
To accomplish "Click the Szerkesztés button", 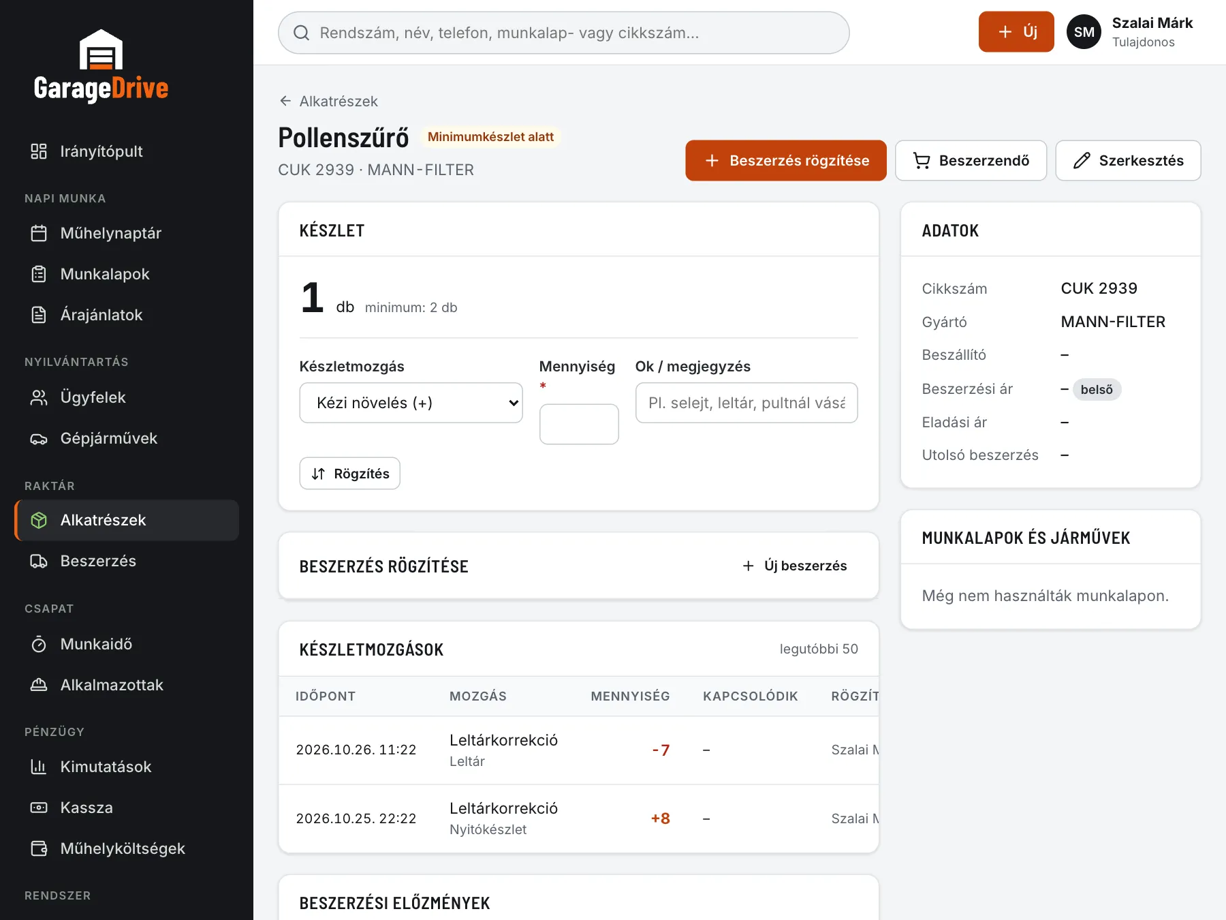I will pos(1128,161).
